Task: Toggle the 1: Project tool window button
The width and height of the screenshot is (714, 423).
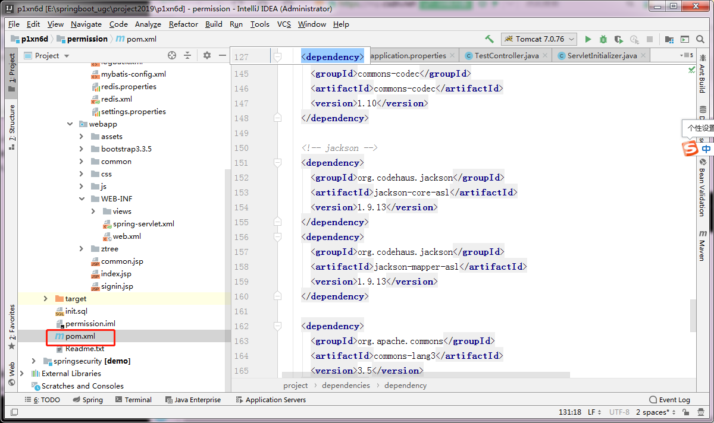Action: (x=12, y=72)
